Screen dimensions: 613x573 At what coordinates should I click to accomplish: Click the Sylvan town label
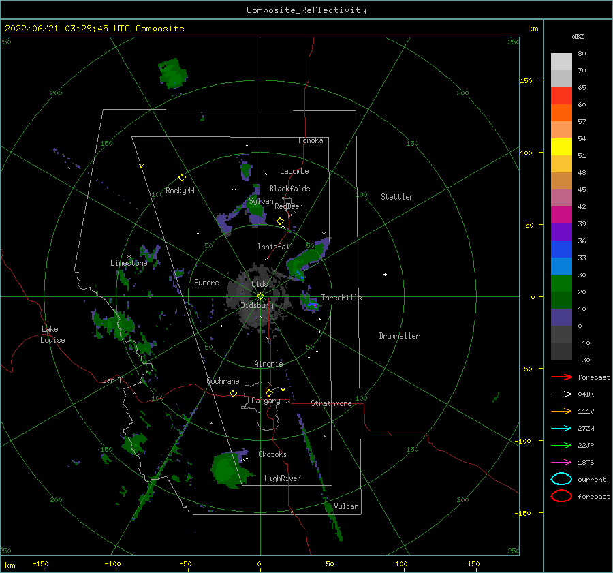261,201
